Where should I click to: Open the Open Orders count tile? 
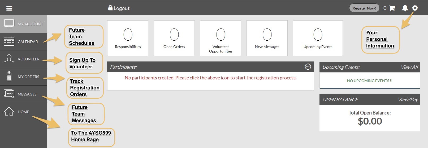tap(174, 38)
